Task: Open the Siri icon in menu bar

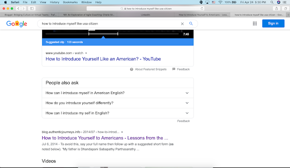Action: 279,2
